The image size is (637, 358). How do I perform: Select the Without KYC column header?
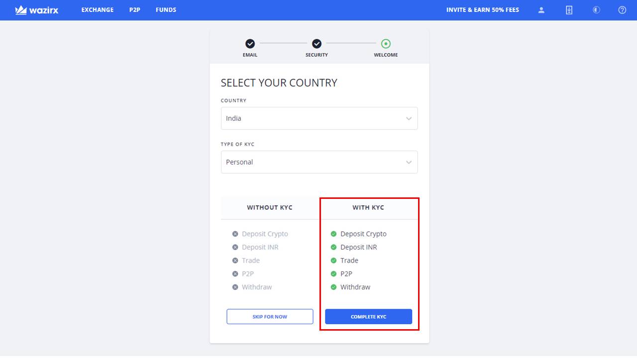pyautogui.click(x=270, y=207)
